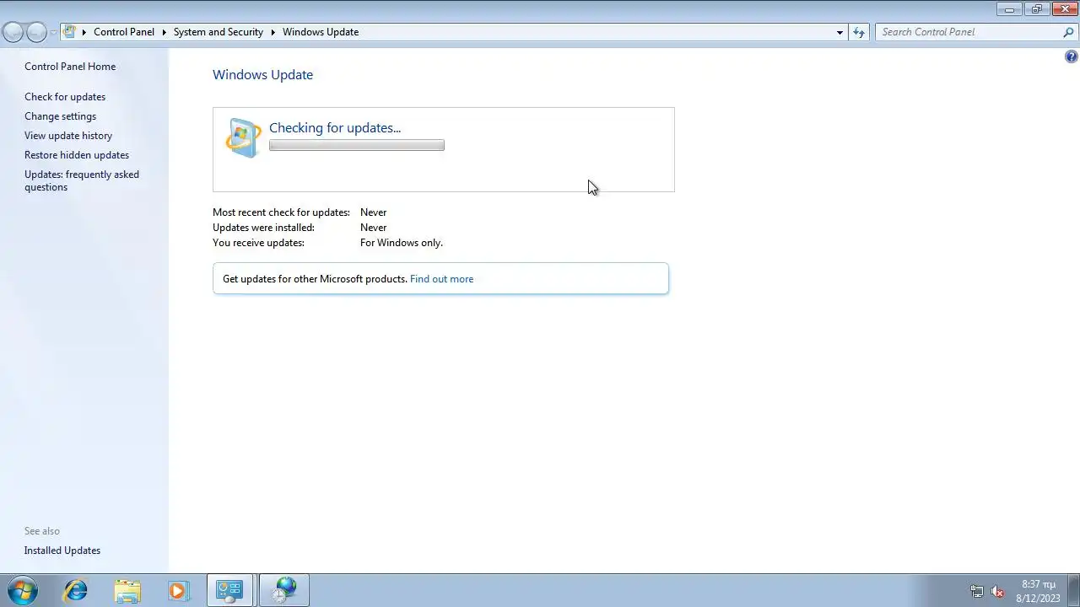The width and height of the screenshot is (1080, 607).
Task: Open the Windows Start menu orb
Action: point(22,590)
